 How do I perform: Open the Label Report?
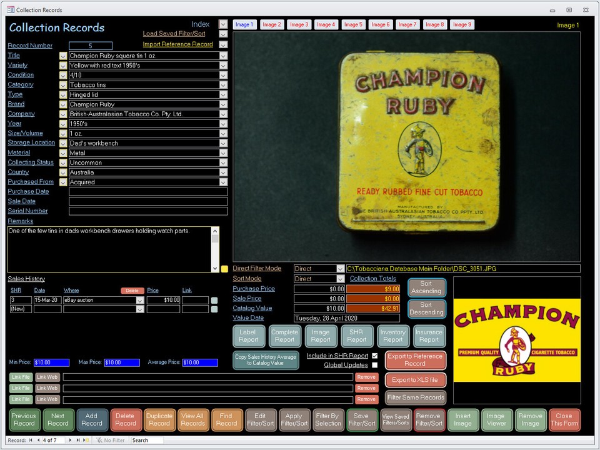248,336
